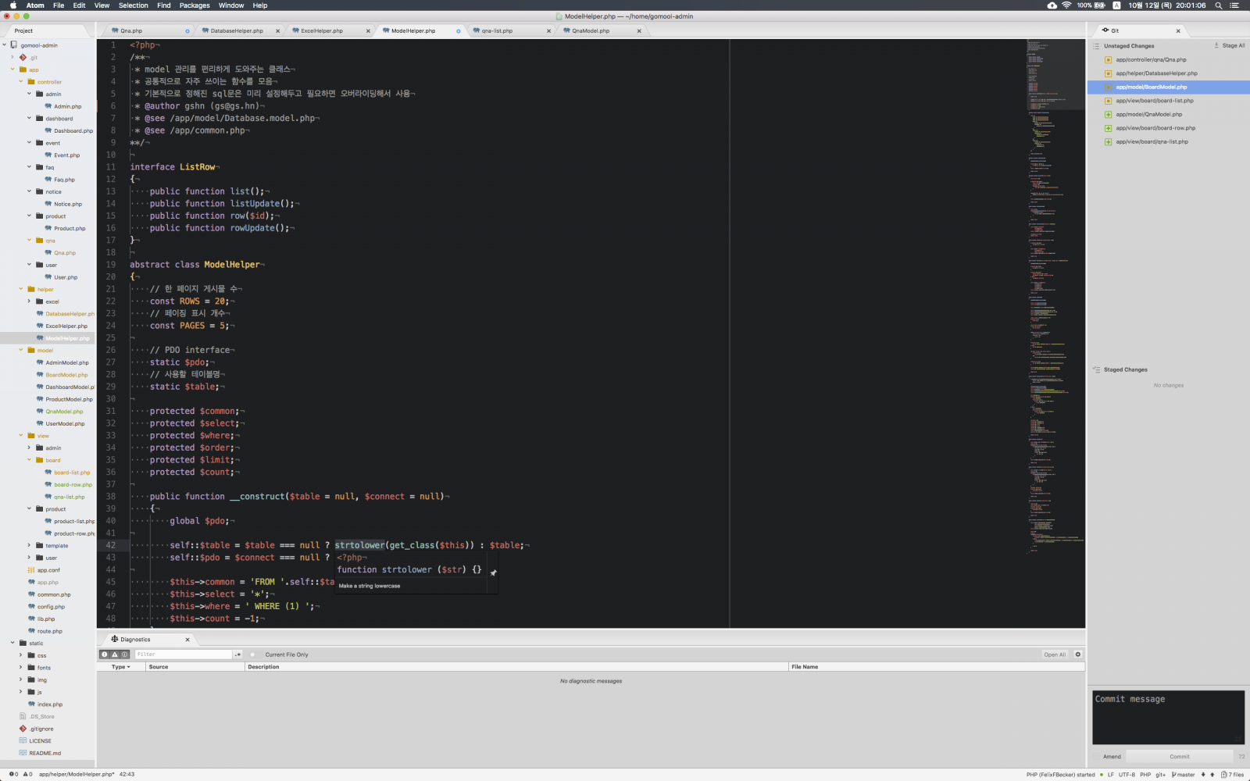Collapse the controller folder in tree

coord(21,82)
